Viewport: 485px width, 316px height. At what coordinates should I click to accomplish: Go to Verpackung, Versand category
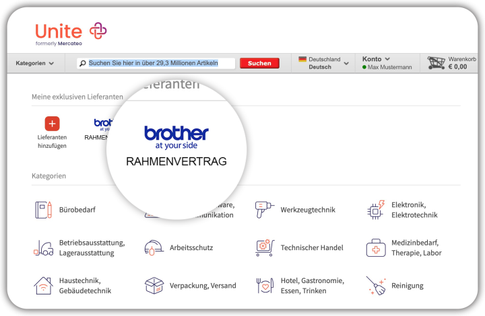pos(202,285)
